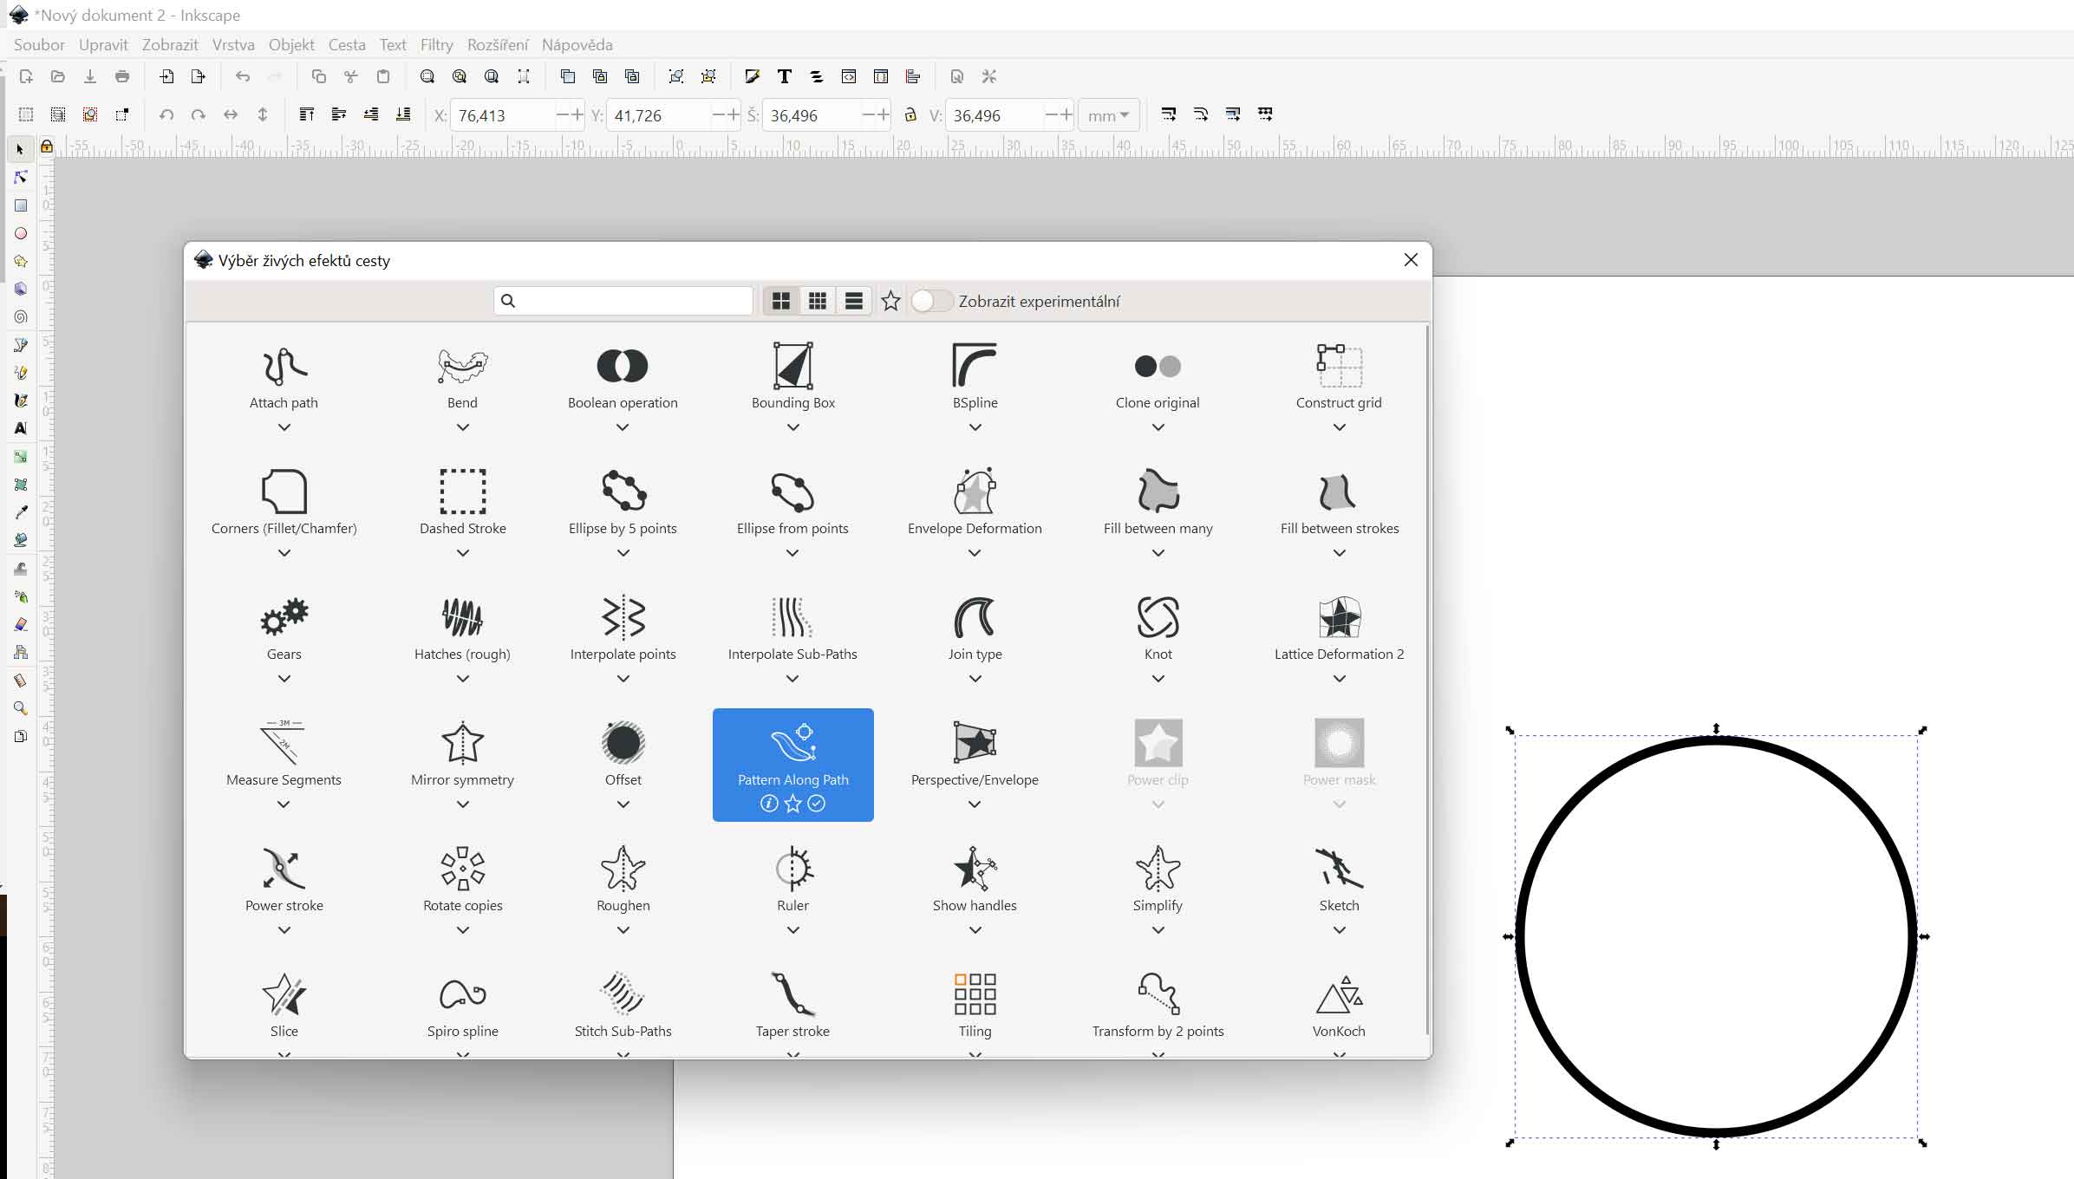Click the Text tool in top toolbar
This screenshot has height=1179, width=2074.
(784, 77)
